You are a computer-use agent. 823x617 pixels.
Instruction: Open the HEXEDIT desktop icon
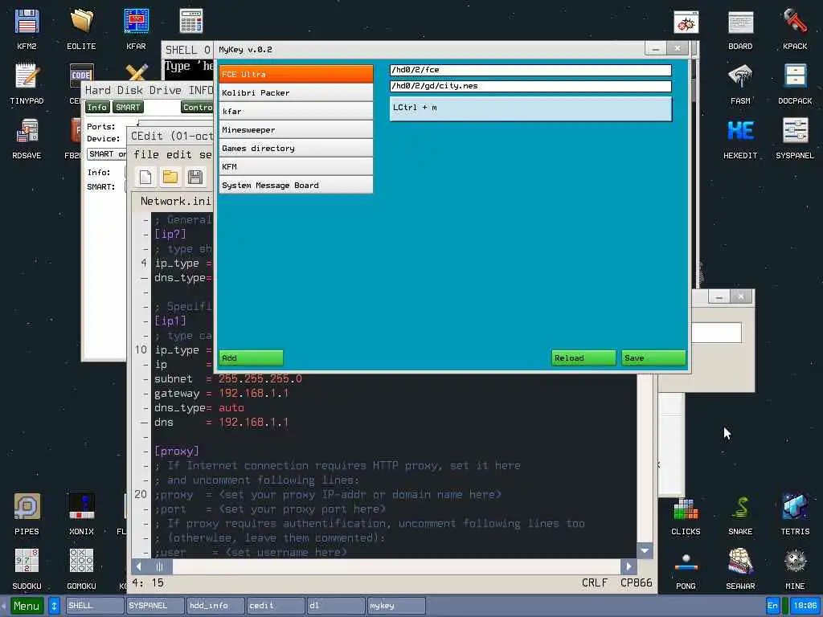click(x=740, y=138)
